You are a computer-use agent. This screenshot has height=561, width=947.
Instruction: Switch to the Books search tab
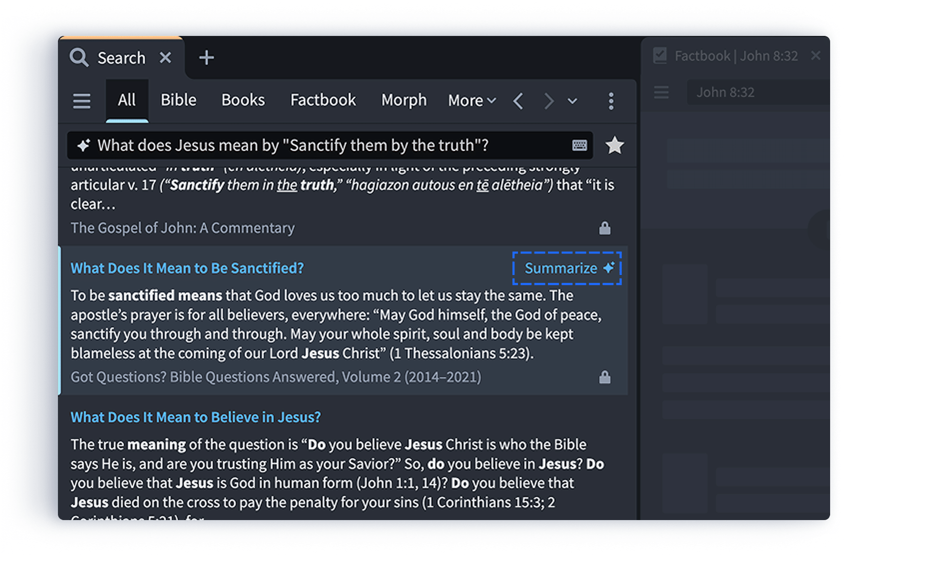pos(243,100)
